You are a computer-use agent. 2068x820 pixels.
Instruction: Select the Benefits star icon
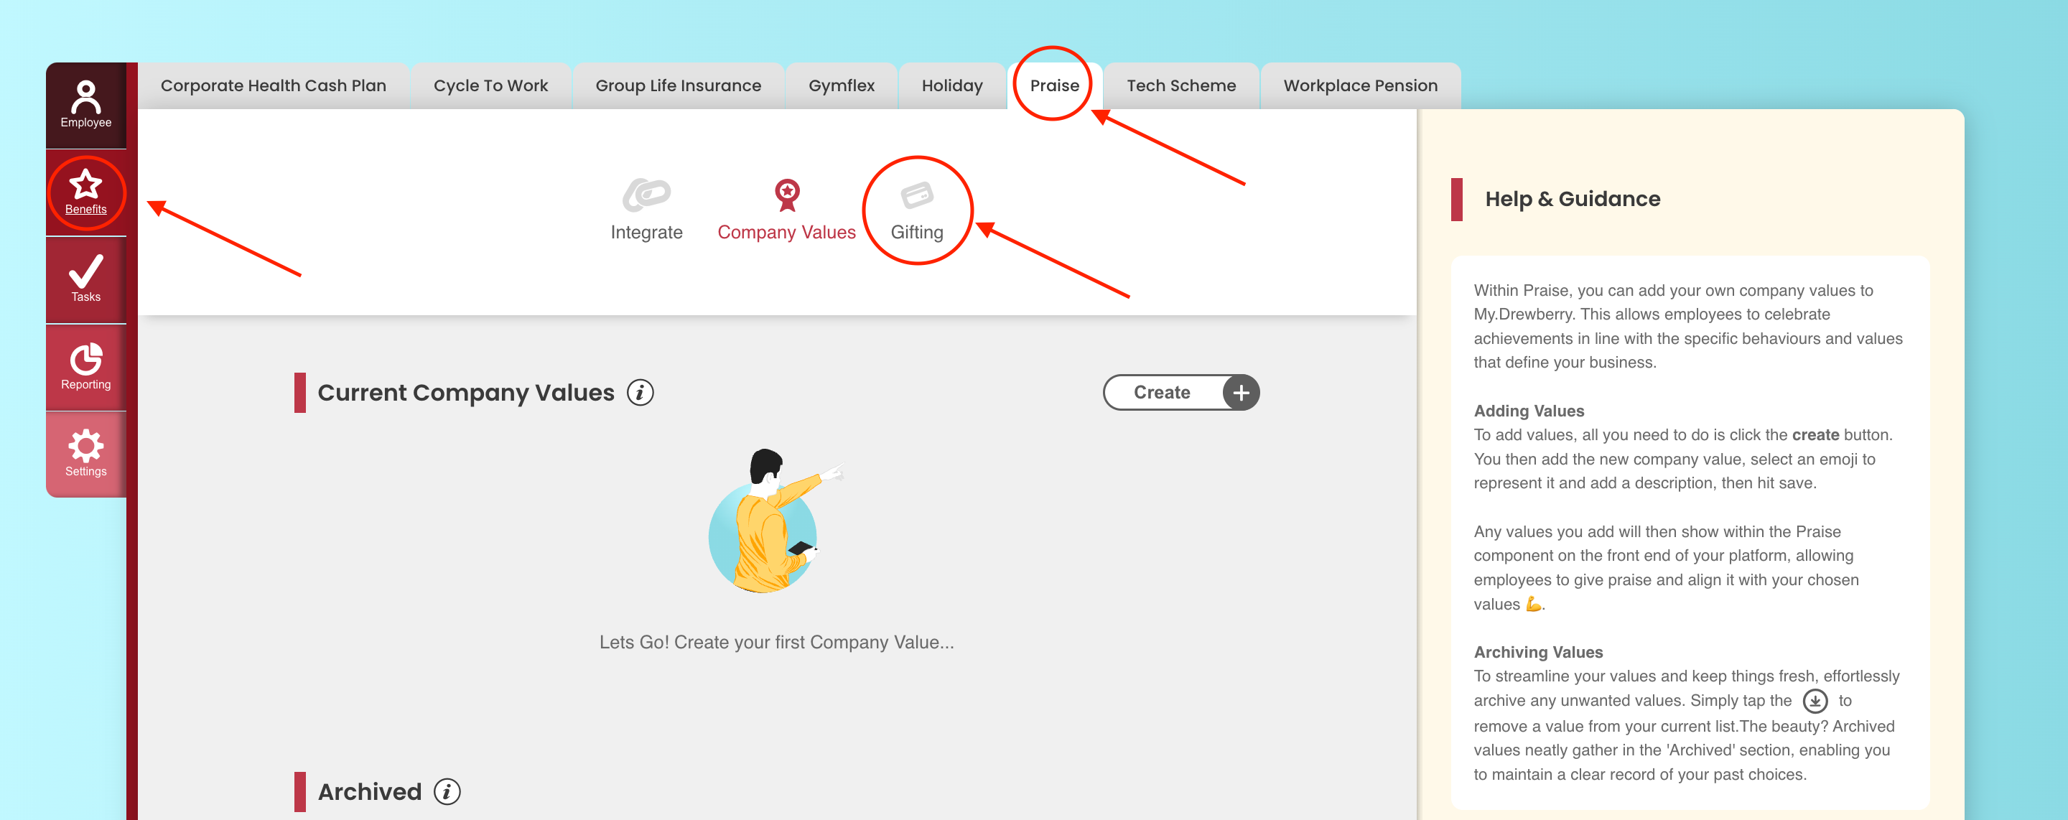[86, 185]
